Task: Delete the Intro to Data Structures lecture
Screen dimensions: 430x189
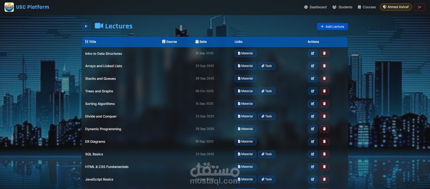Action: coord(324,53)
